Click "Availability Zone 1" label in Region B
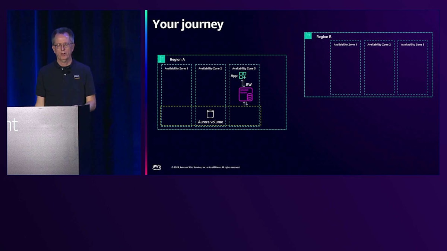 [x=345, y=45]
